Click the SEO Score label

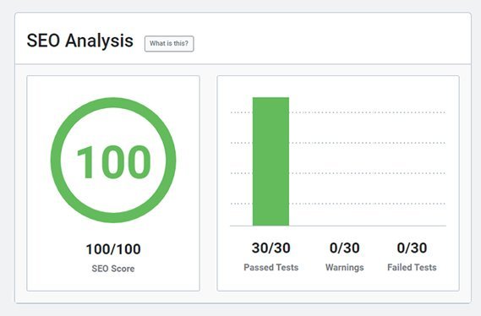click(113, 269)
